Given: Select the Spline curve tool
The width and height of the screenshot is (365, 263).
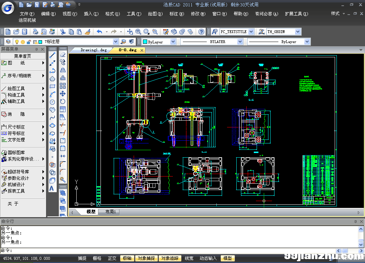Looking at the screenshot, I should 52,117.
